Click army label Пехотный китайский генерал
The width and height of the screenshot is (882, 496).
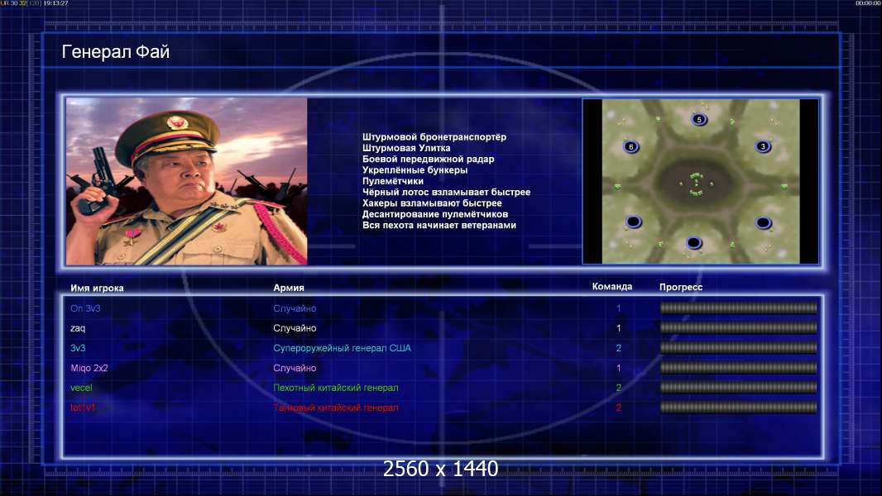[336, 388]
